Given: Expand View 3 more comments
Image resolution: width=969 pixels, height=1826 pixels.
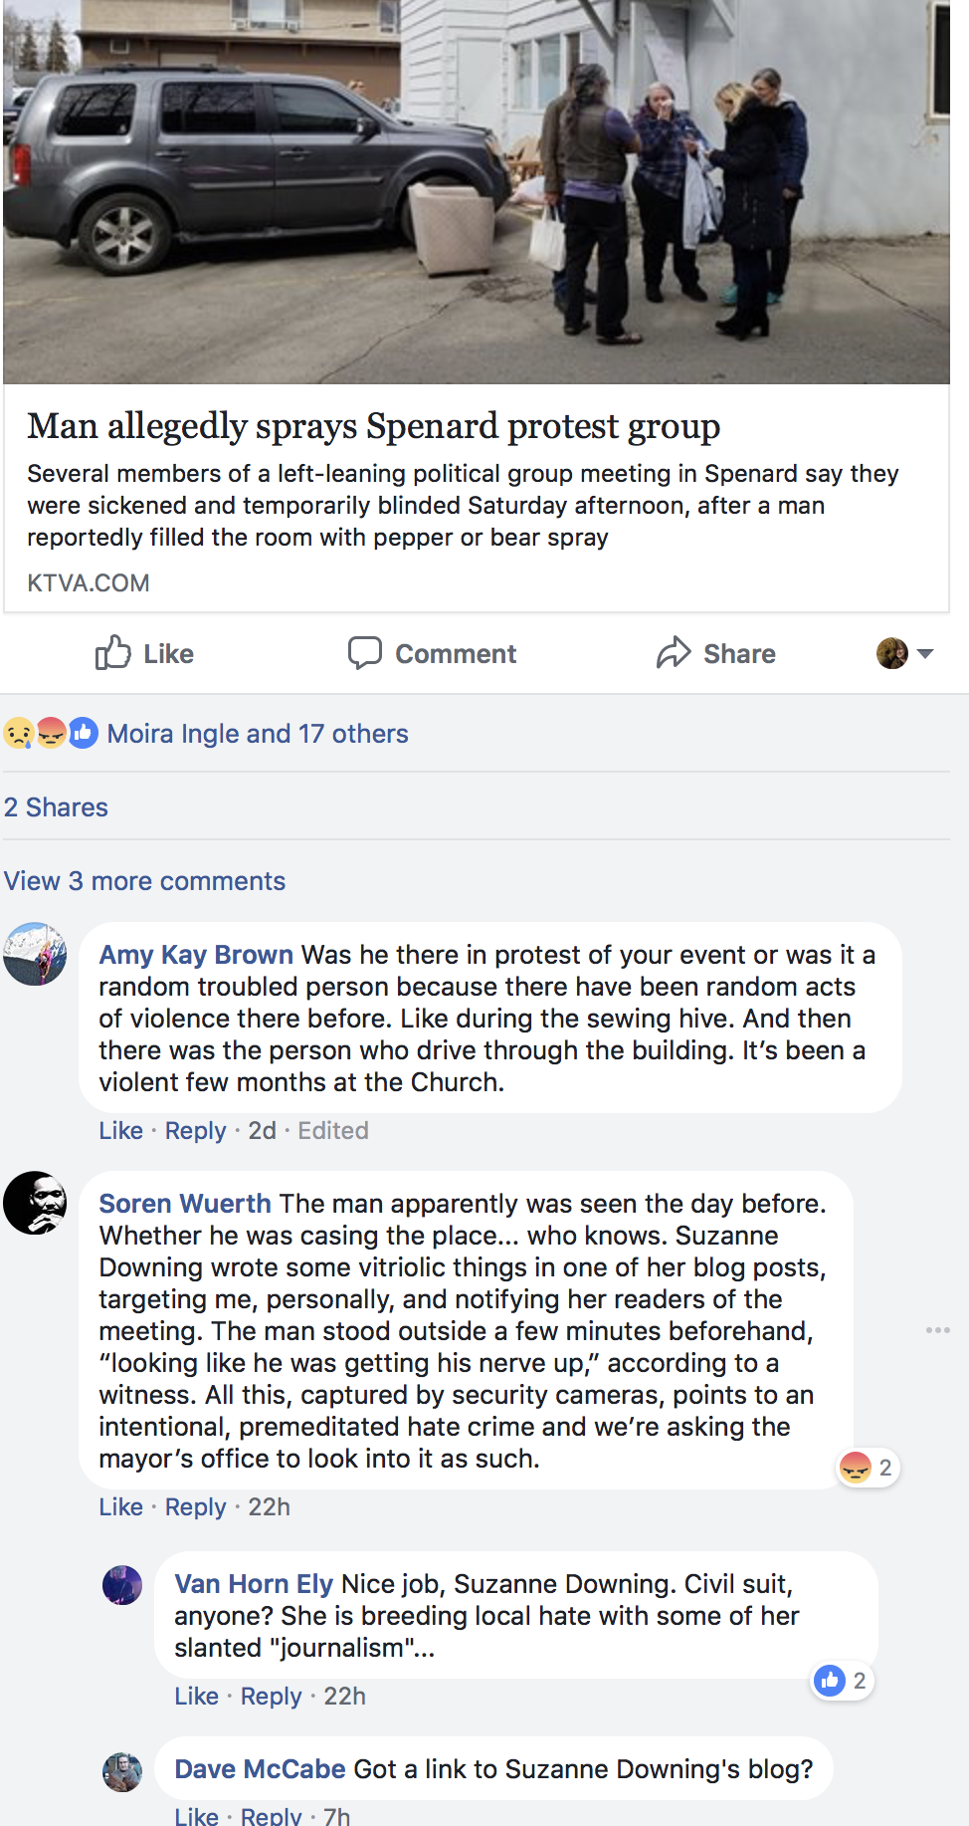Looking at the screenshot, I should (x=144, y=881).
